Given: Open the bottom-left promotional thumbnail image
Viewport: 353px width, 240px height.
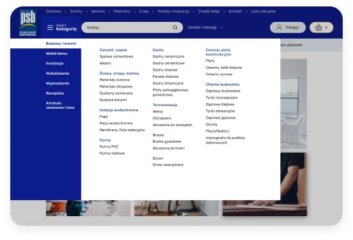Looking at the screenshot, I should [x=88, y=208].
